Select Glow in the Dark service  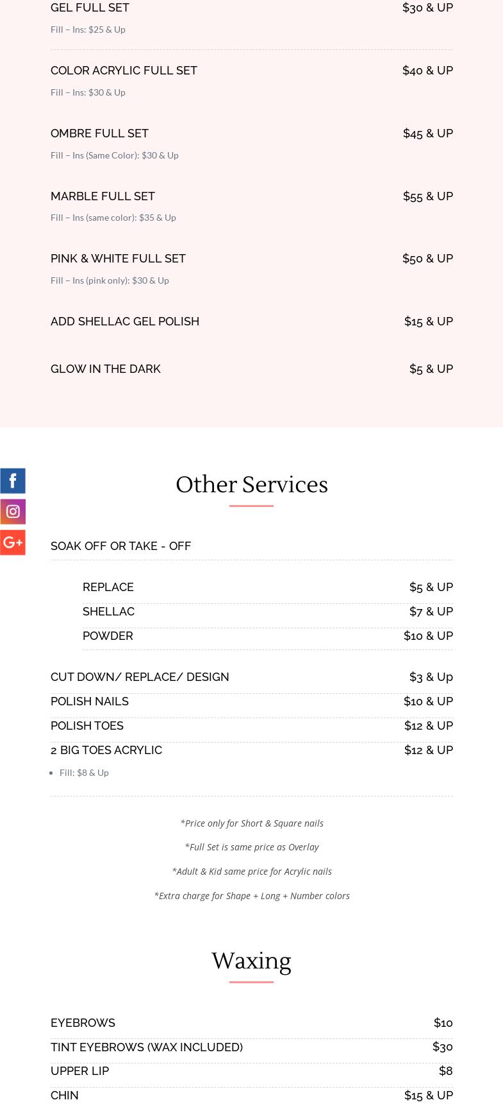point(106,368)
